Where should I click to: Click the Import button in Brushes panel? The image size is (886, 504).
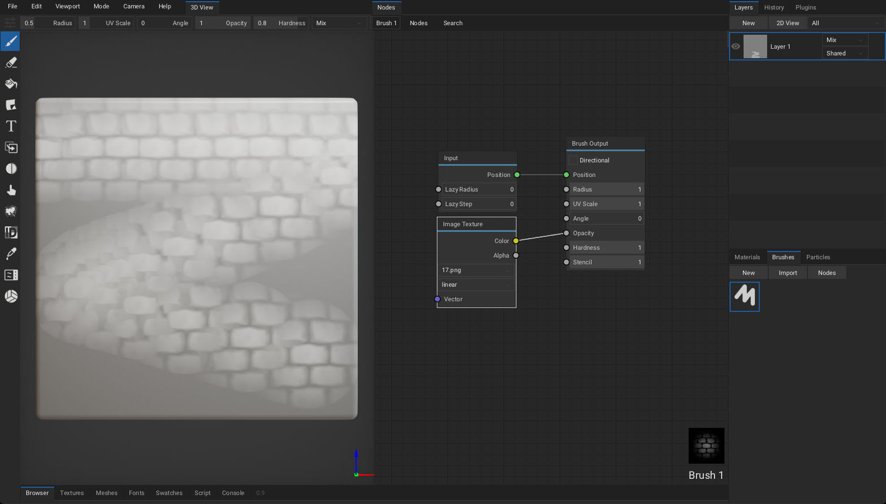pyautogui.click(x=787, y=273)
